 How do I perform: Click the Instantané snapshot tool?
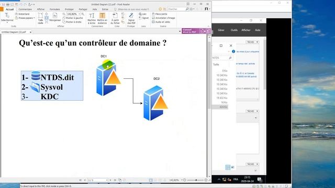click(22, 14)
